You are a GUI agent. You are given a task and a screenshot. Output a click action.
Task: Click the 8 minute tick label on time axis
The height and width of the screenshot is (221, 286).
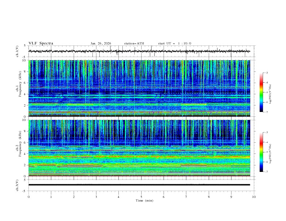209,197
